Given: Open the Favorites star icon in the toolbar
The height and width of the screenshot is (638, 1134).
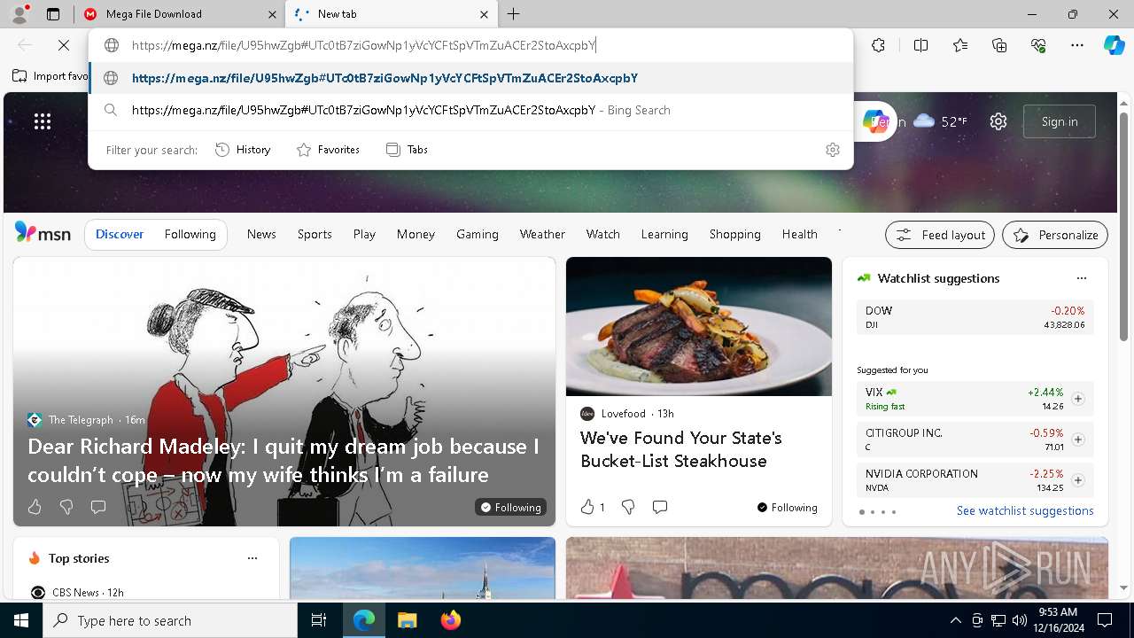Looking at the screenshot, I should pos(960,45).
